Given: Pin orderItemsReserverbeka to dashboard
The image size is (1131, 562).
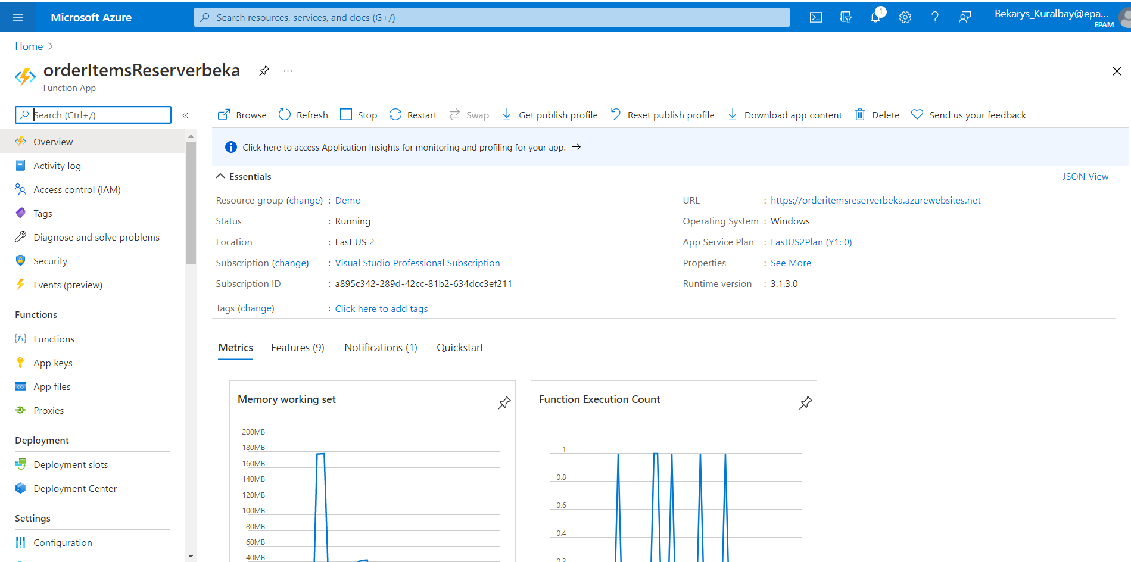Looking at the screenshot, I should coord(264,70).
